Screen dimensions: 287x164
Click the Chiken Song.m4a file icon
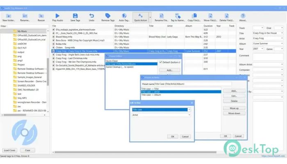[x=53, y=48]
